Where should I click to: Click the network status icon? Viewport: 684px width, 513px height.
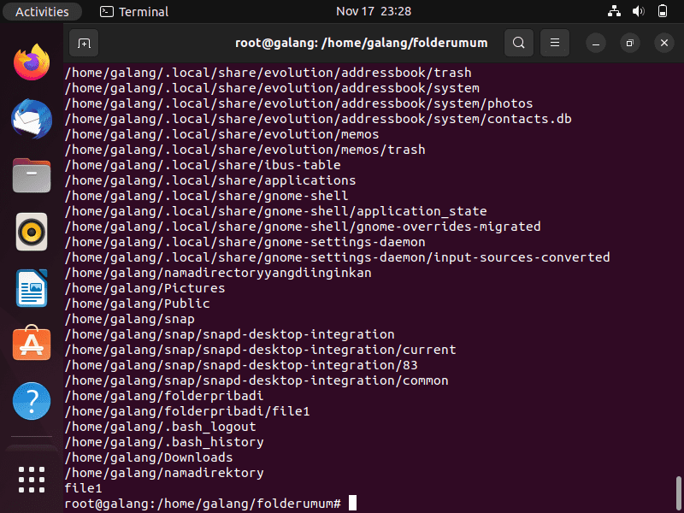614,11
